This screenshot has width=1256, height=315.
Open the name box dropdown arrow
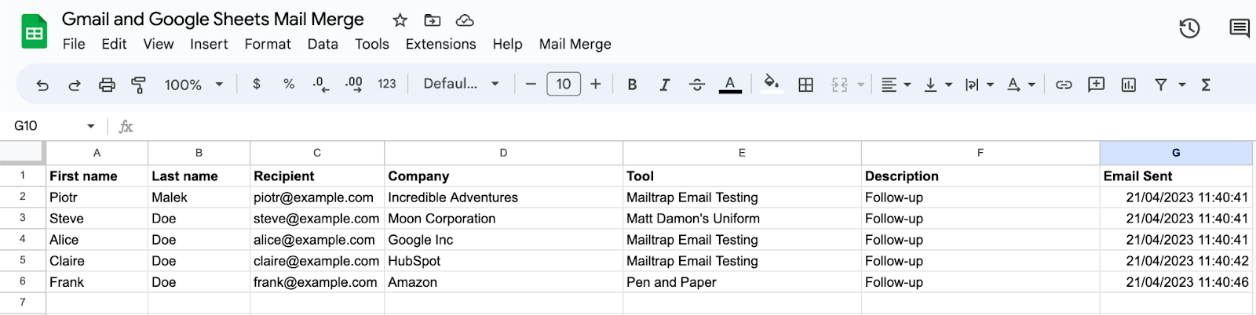tap(91, 126)
